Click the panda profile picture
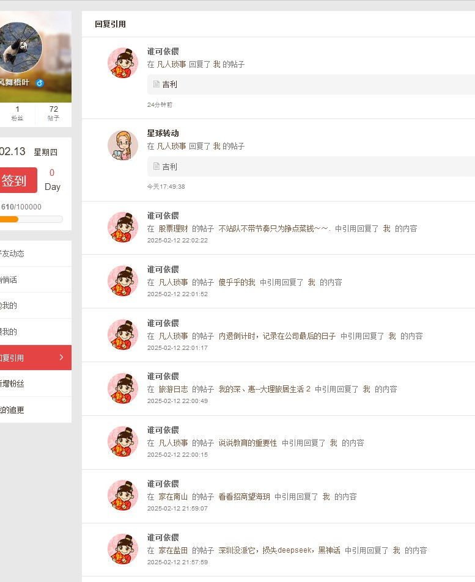Screen dimensions: 475x582 20,48
